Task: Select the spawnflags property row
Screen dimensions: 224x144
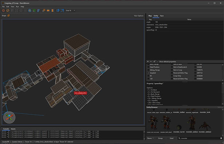Action: (x=184, y=30)
